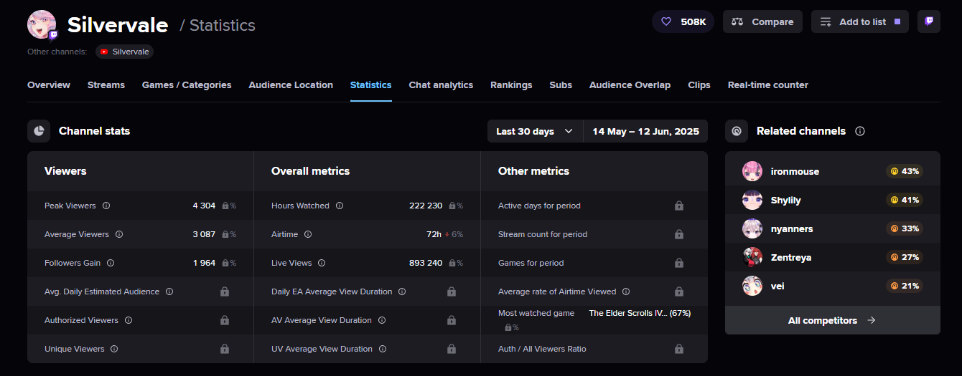Open the Silvervale YouTube channel link
The image size is (962, 376).
(x=124, y=52)
